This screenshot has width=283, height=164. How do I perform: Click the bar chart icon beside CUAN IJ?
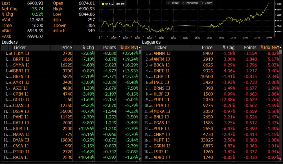(x=10, y=105)
